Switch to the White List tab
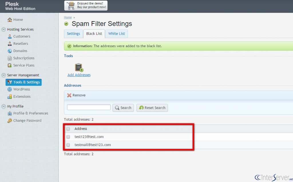Image resolution: width=293 pixels, height=182 pixels. click(x=116, y=33)
